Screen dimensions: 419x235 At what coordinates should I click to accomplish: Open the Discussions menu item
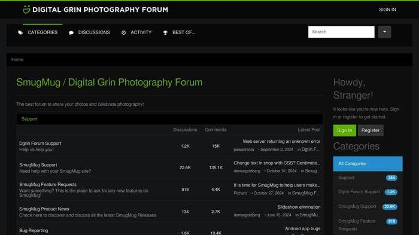(89, 32)
